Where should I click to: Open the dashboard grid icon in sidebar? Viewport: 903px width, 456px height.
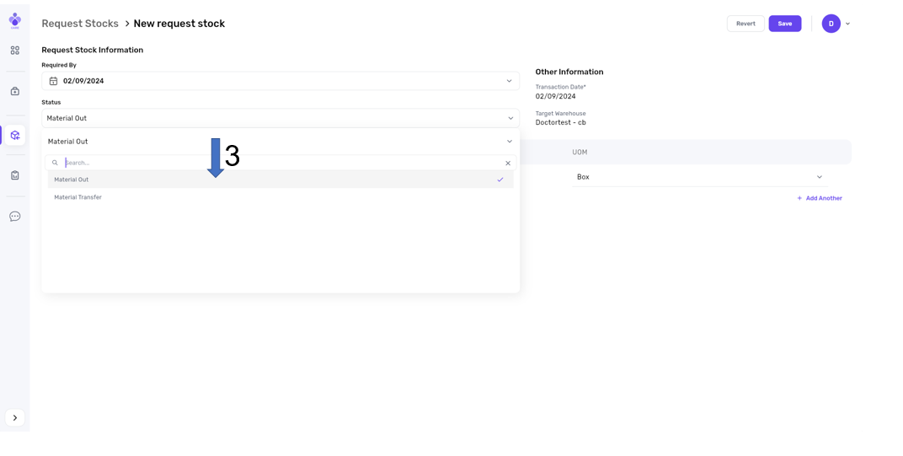tap(15, 51)
